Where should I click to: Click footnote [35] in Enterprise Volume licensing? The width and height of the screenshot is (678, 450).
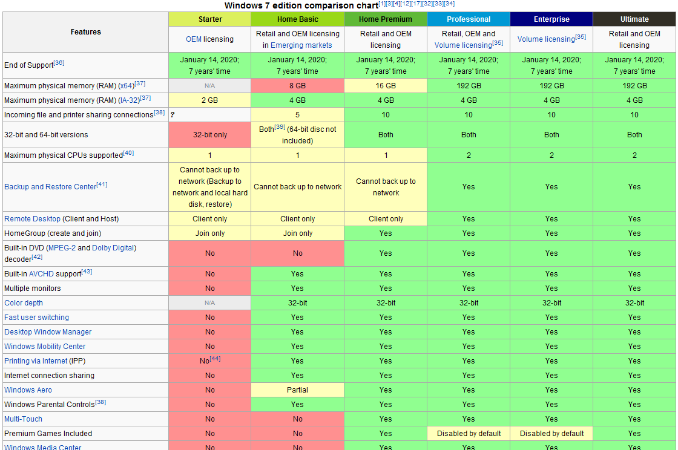point(581,37)
